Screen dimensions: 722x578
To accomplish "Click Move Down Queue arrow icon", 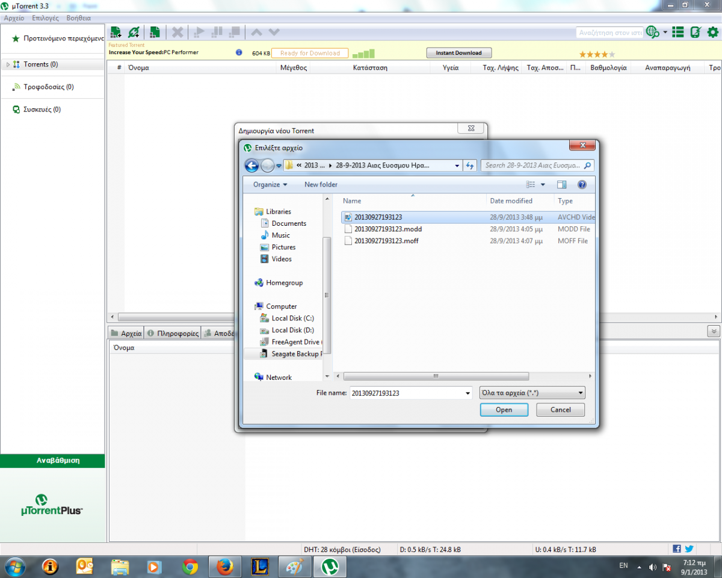I will (x=274, y=32).
